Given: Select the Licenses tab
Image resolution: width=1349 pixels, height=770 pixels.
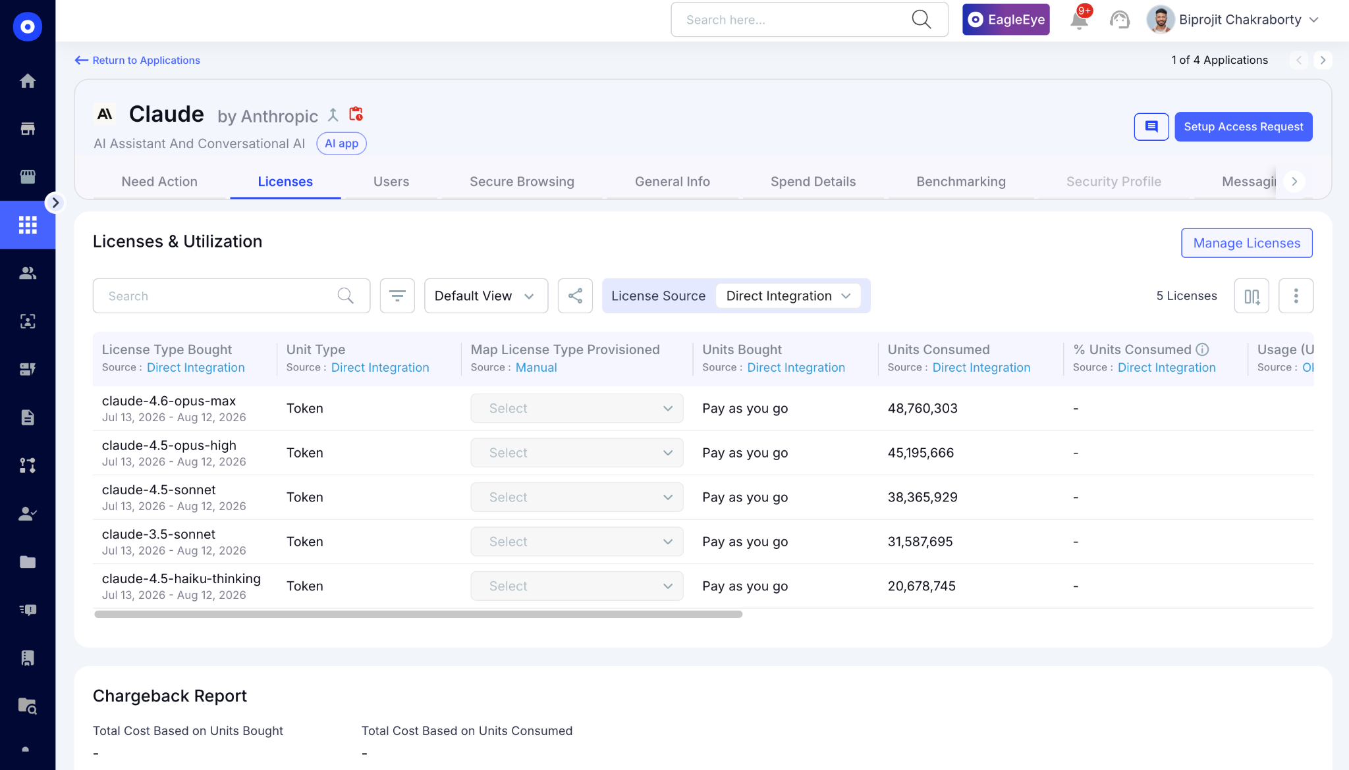Looking at the screenshot, I should tap(285, 182).
